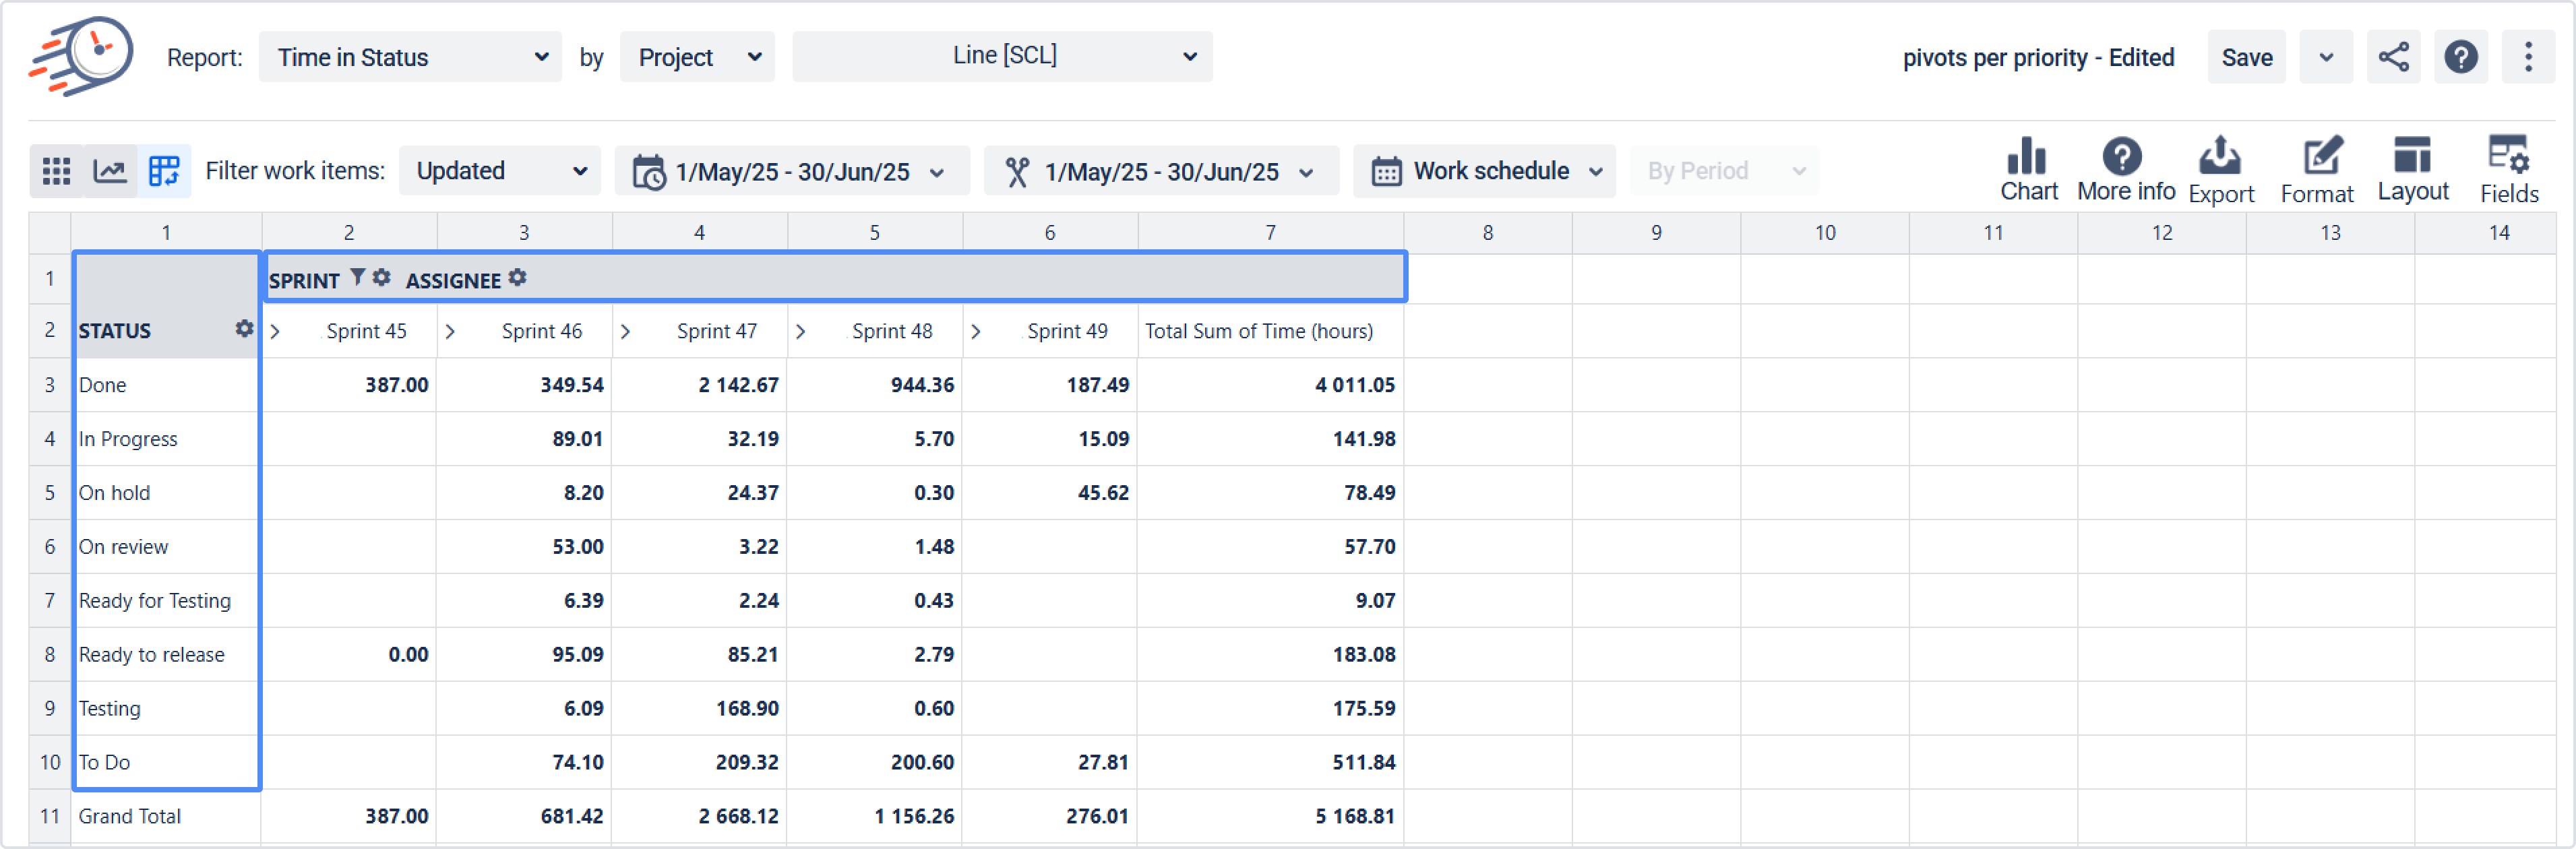Switch to pivot table view
Screen dimensions: 2576x849
click(x=164, y=171)
